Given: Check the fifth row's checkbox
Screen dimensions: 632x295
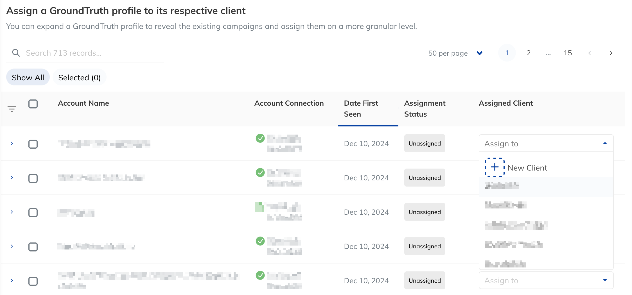Looking at the screenshot, I should [x=33, y=281].
